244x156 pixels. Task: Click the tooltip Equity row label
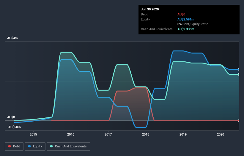[x=145, y=19]
